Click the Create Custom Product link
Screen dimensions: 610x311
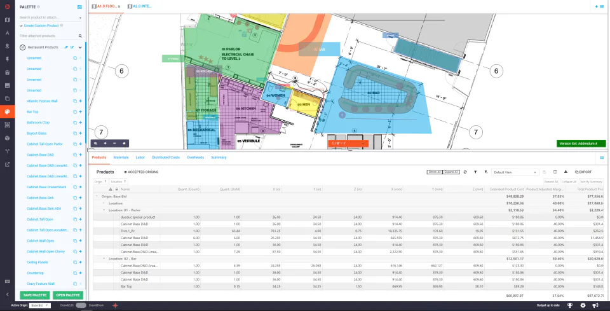(x=41, y=25)
